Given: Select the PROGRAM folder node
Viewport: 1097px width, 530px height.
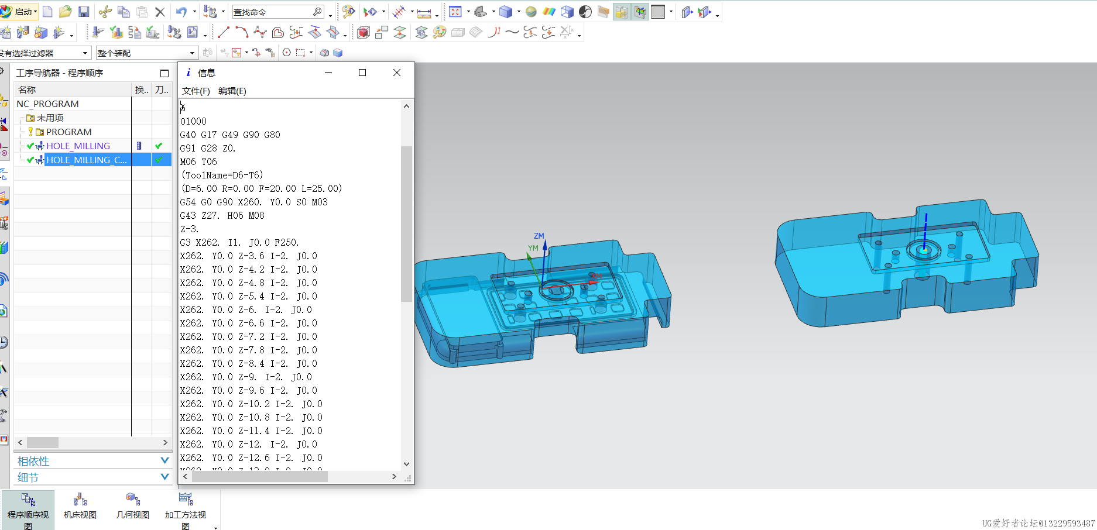Looking at the screenshot, I should (68, 132).
